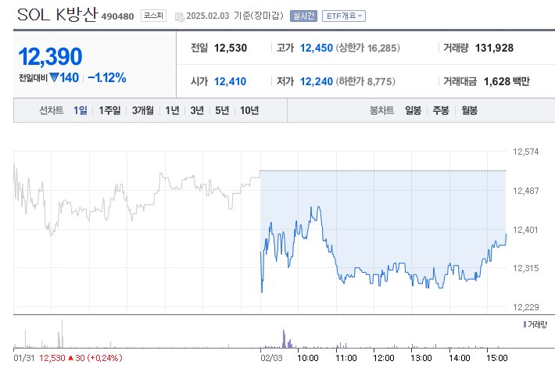Click the 10:00 time axis label
The image size is (555, 372).
tap(307, 358)
